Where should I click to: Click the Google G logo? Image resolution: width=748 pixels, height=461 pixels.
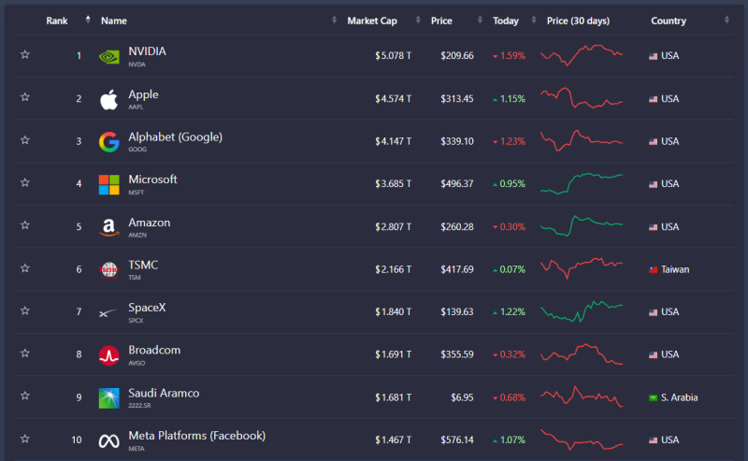click(108, 142)
